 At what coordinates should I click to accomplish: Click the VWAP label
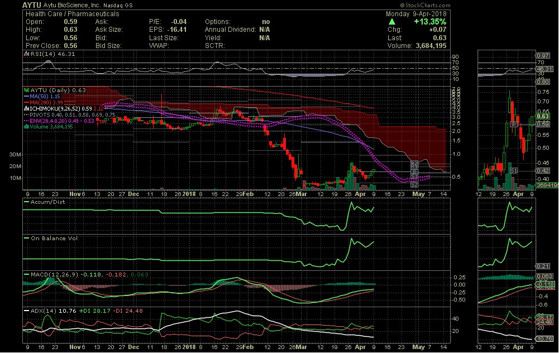coord(159,46)
